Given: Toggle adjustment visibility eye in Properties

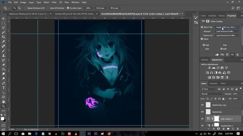Looking at the screenshot, I should pyautogui.click(x=232, y=54).
